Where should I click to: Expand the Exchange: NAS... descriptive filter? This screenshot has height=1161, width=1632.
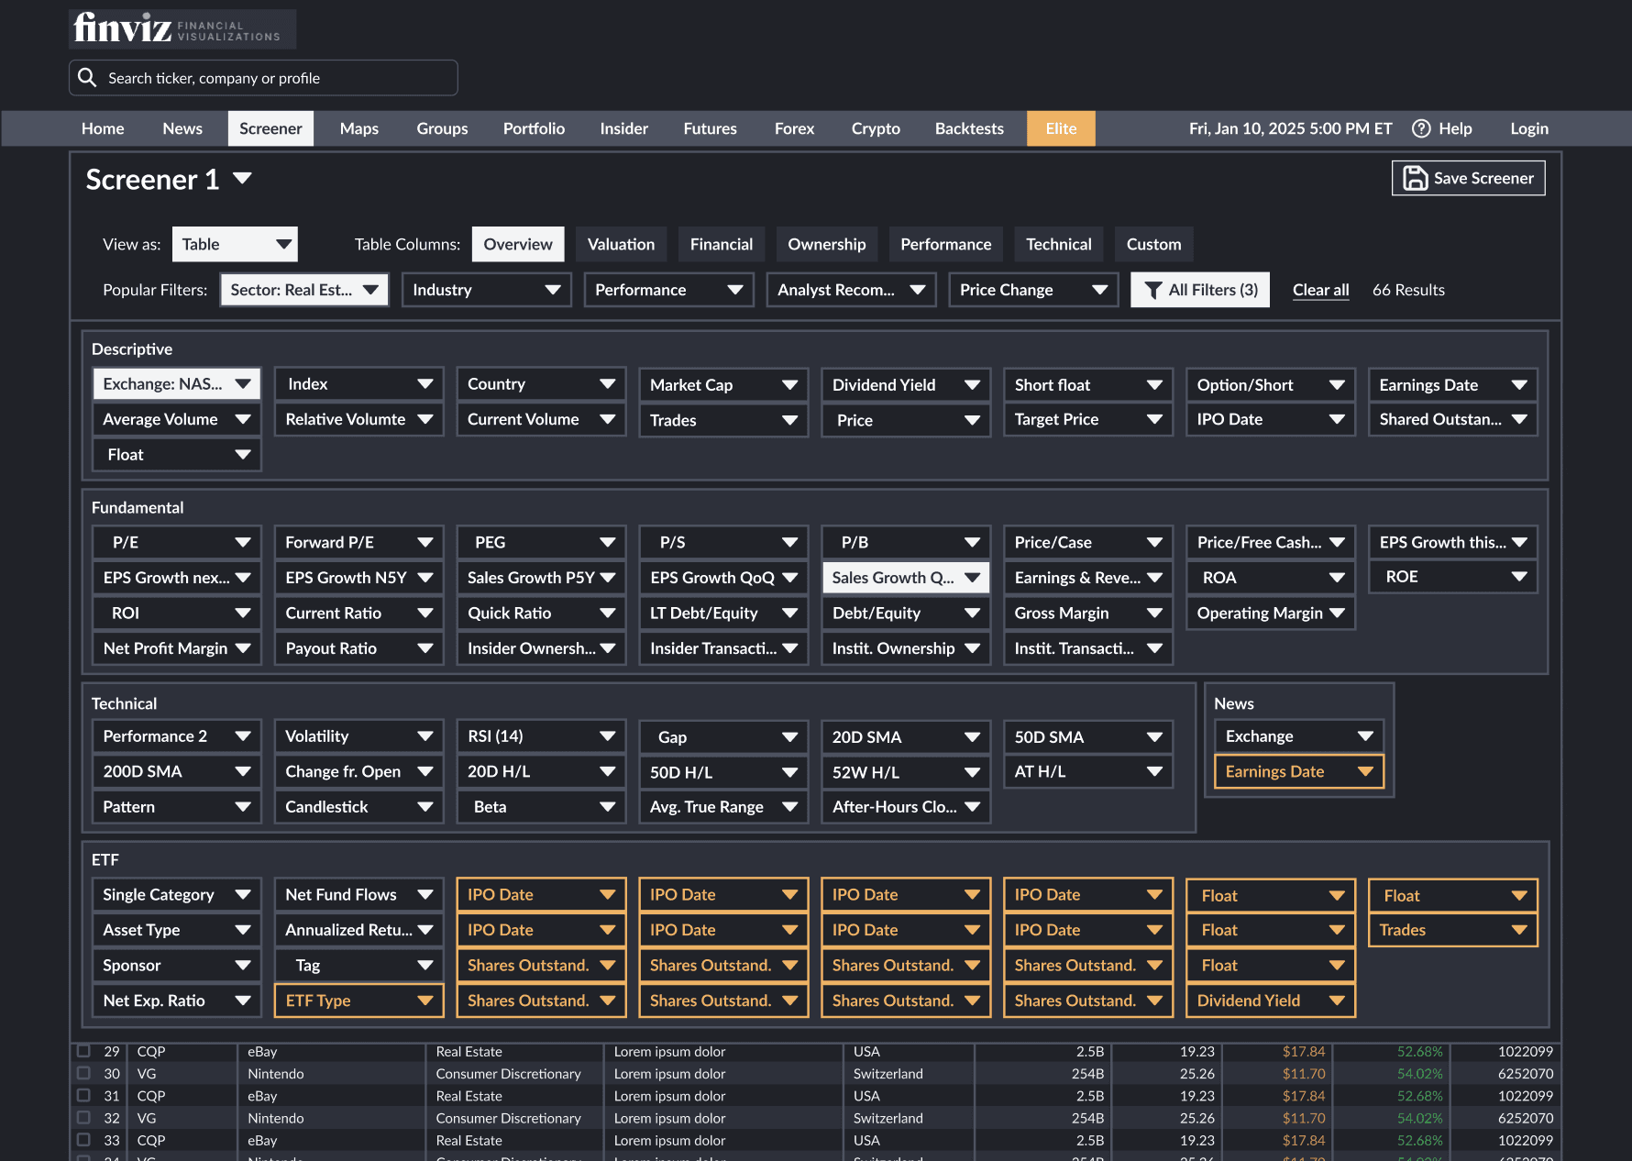(177, 383)
